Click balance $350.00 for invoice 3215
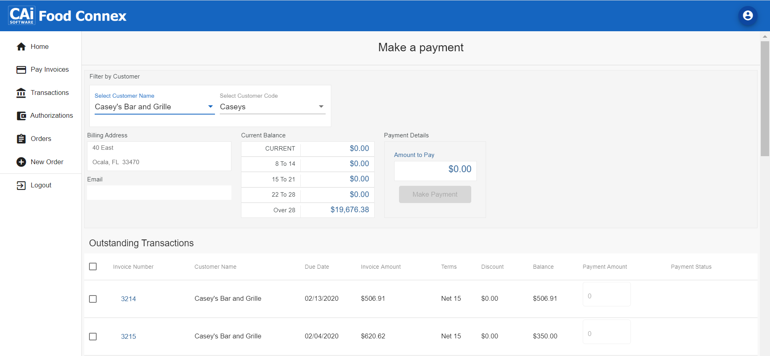 [545, 336]
